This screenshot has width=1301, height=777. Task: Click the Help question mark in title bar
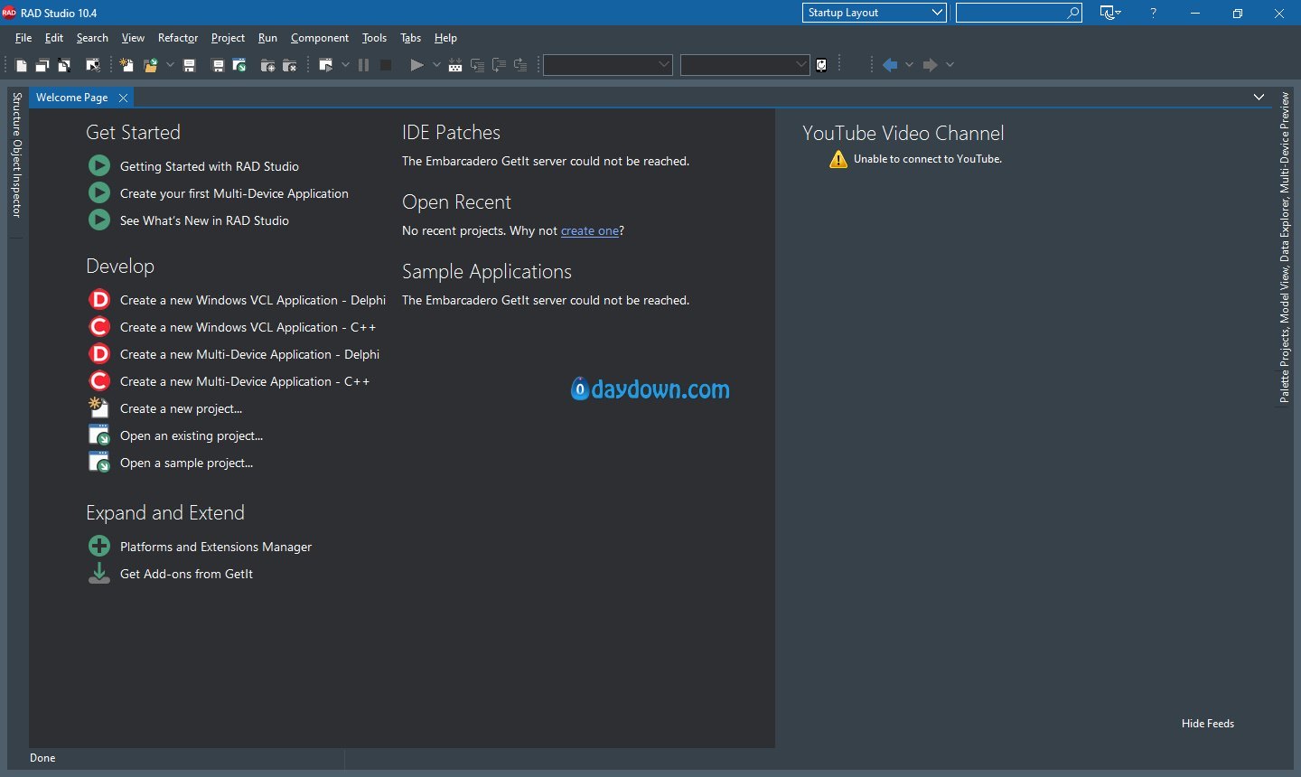pyautogui.click(x=1153, y=13)
